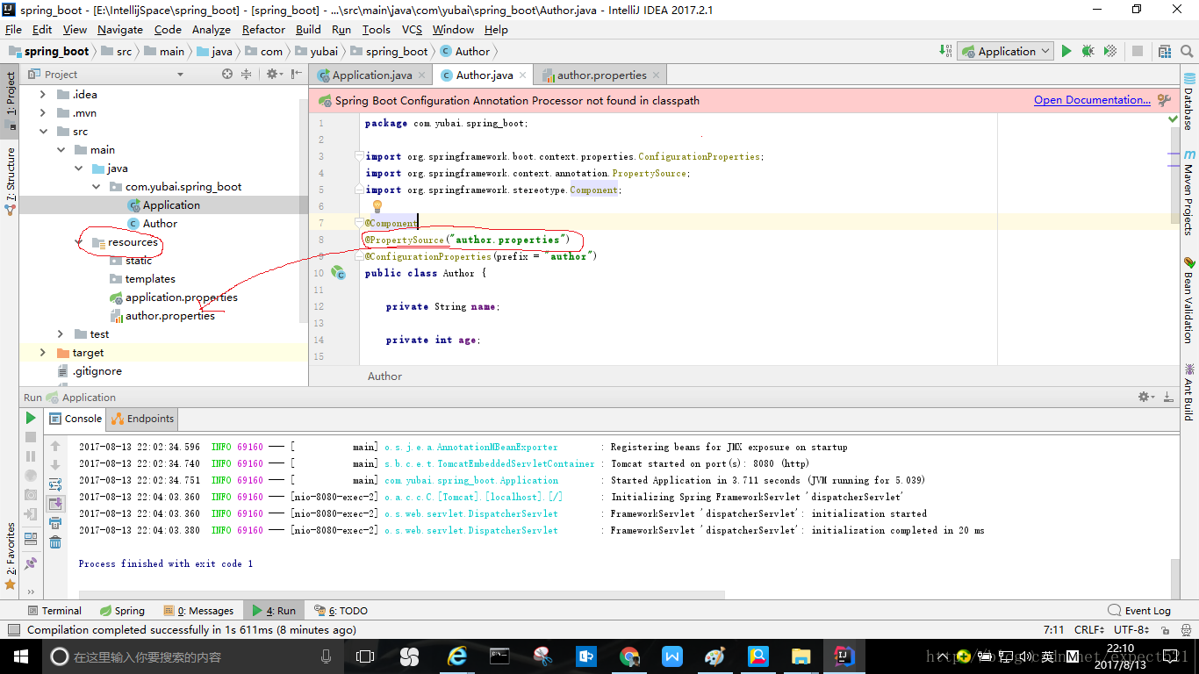Rerun Application in Run panel
Screen dimensions: 1199x674
(x=31, y=419)
